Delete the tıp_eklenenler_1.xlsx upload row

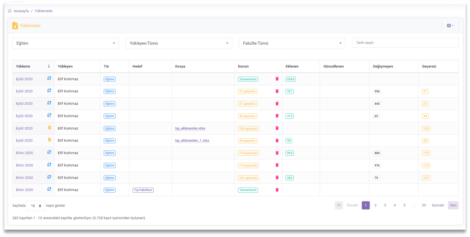tap(277, 141)
